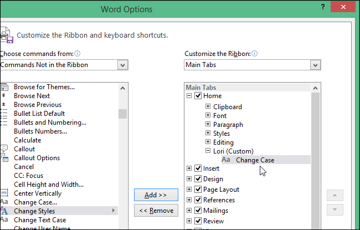Image resolution: width=360 pixels, height=230 pixels.
Task: Uncheck the Design tab checkbox
Action: (198, 179)
